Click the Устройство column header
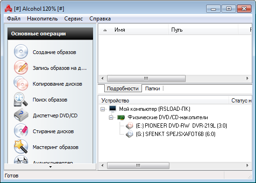256x183 pixels. (x=163, y=100)
